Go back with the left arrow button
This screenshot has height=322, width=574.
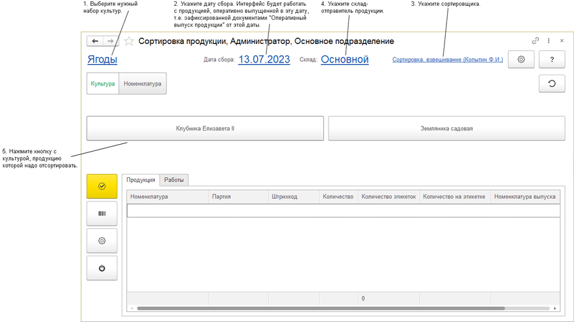95,41
